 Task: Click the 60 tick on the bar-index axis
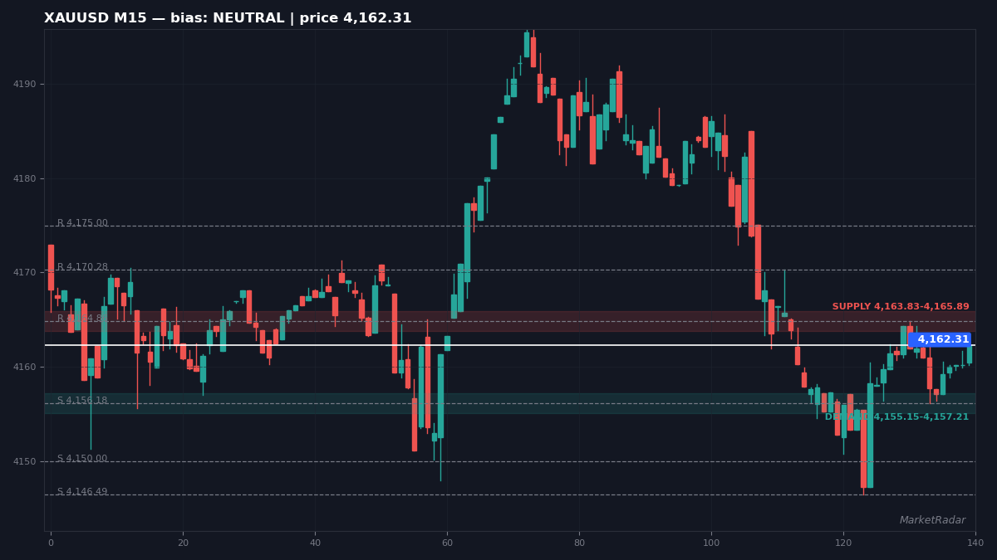447,543
